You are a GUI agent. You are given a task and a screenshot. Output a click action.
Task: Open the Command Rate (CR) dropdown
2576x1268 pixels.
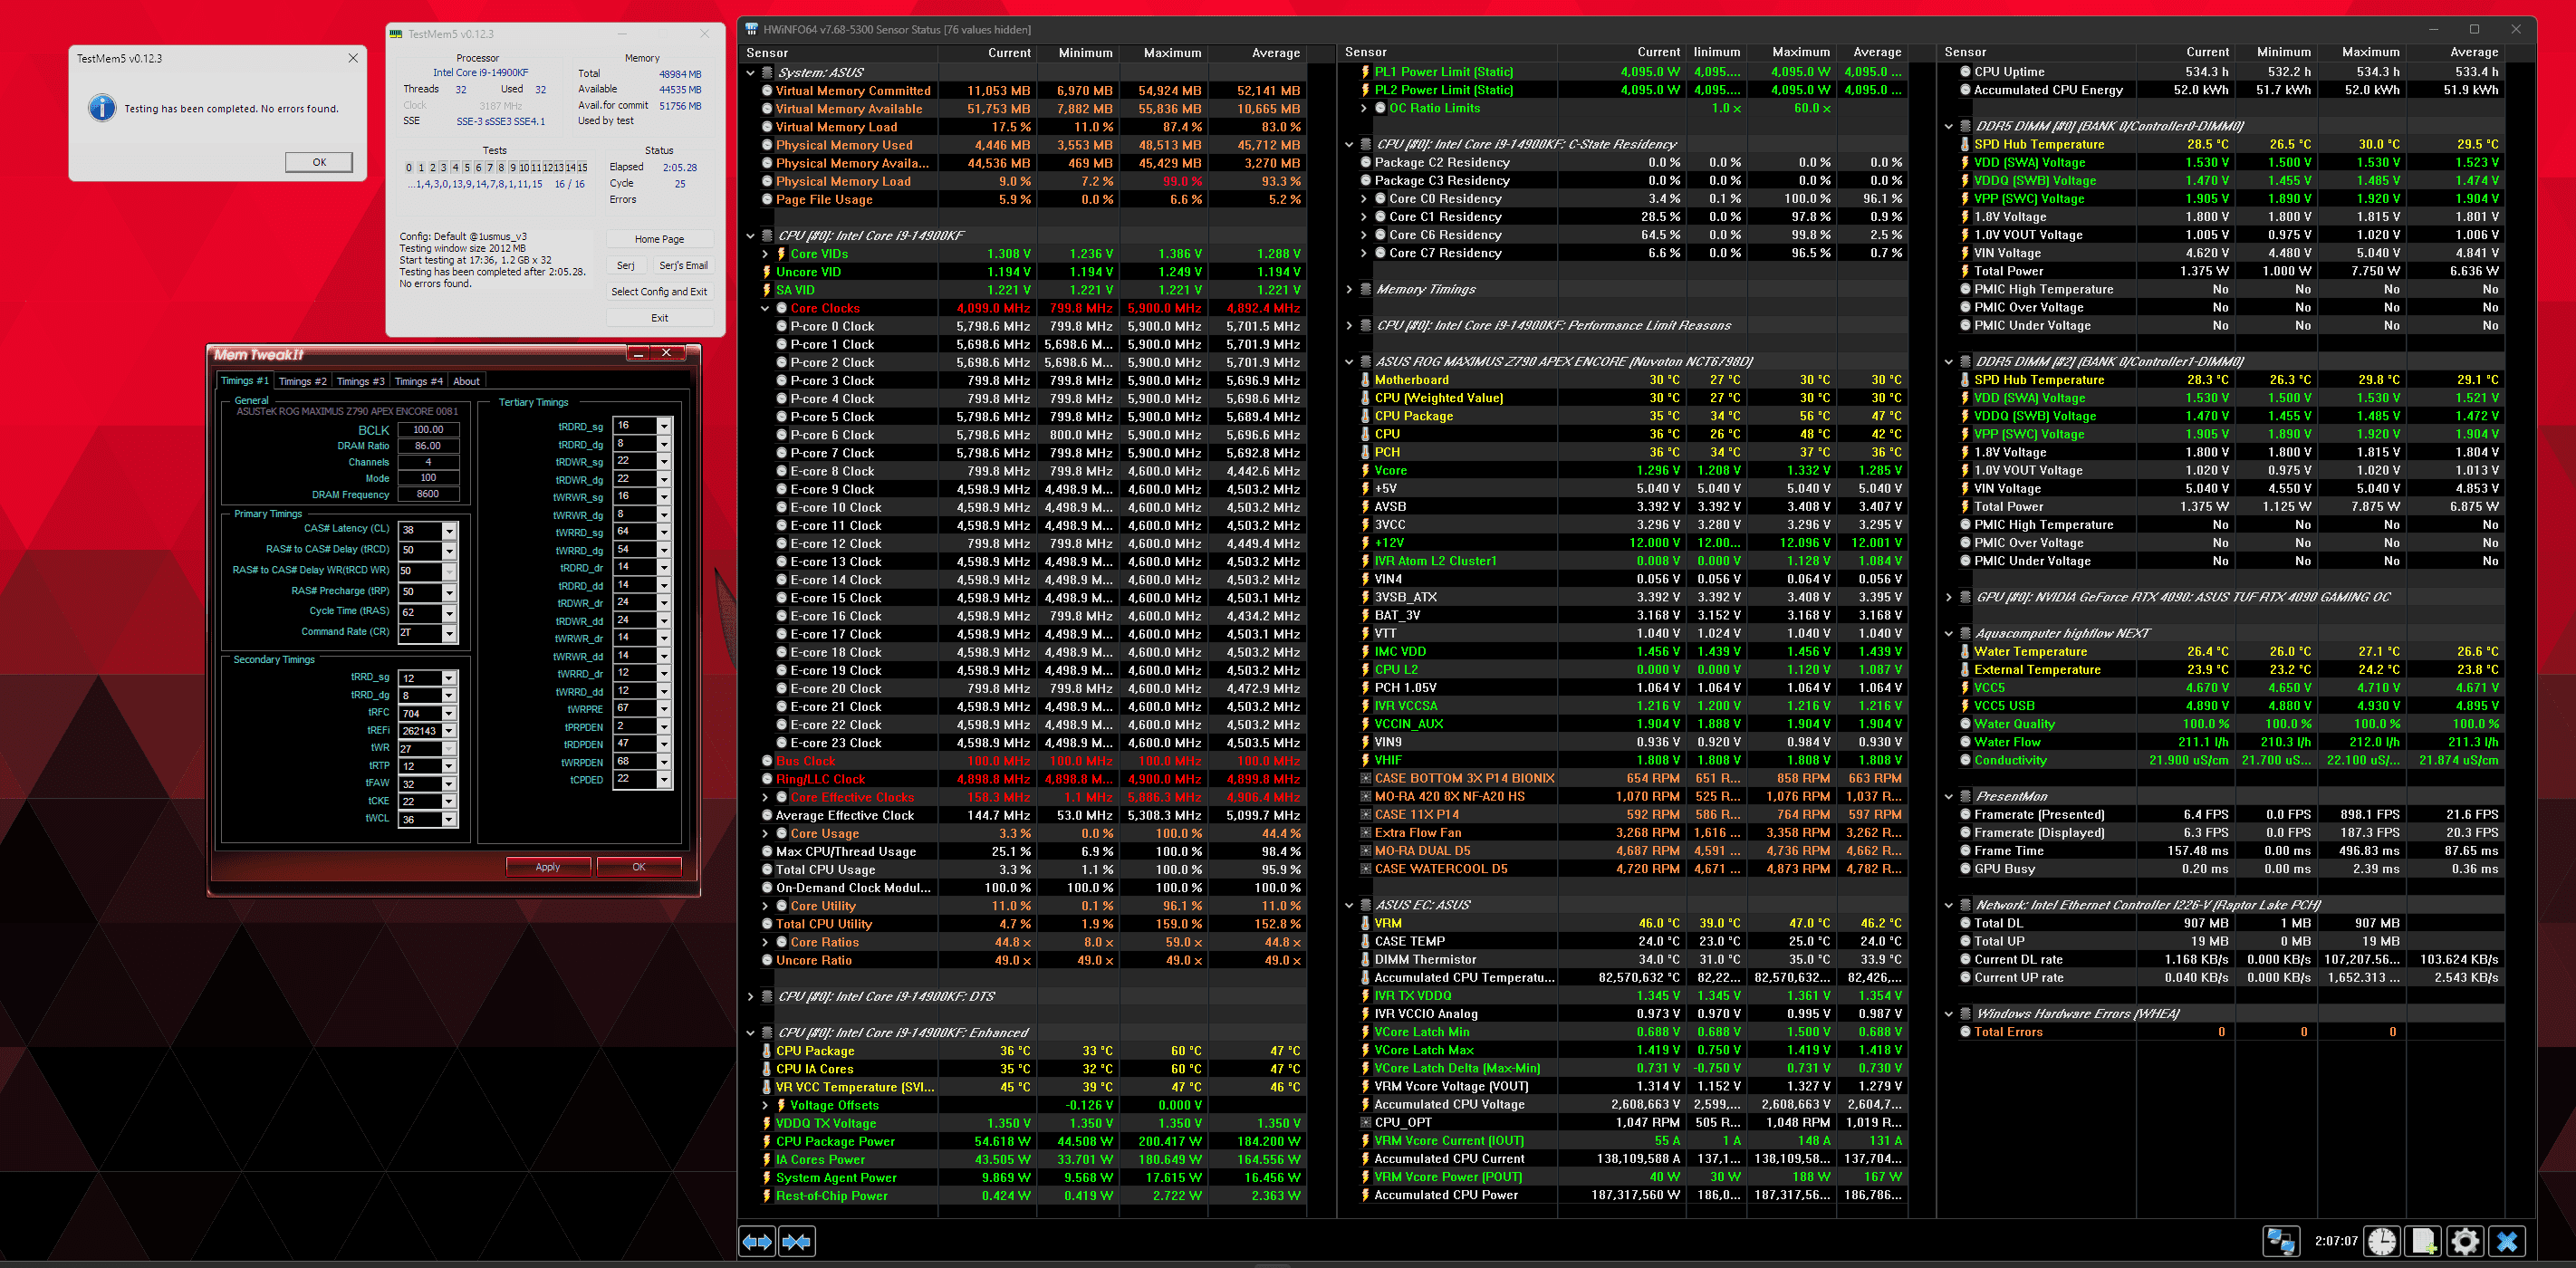click(449, 633)
